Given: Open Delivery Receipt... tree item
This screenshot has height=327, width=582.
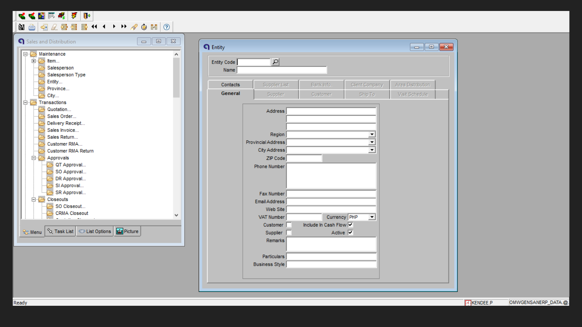Looking at the screenshot, I should coord(66,123).
